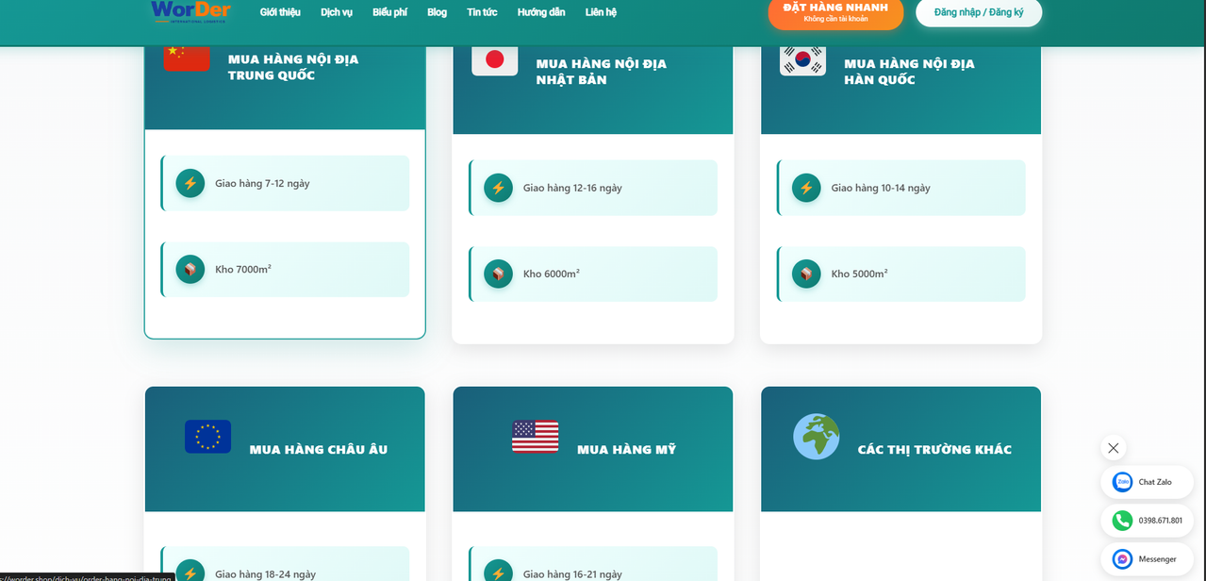Open the Liên hệ menu item

pos(601,12)
